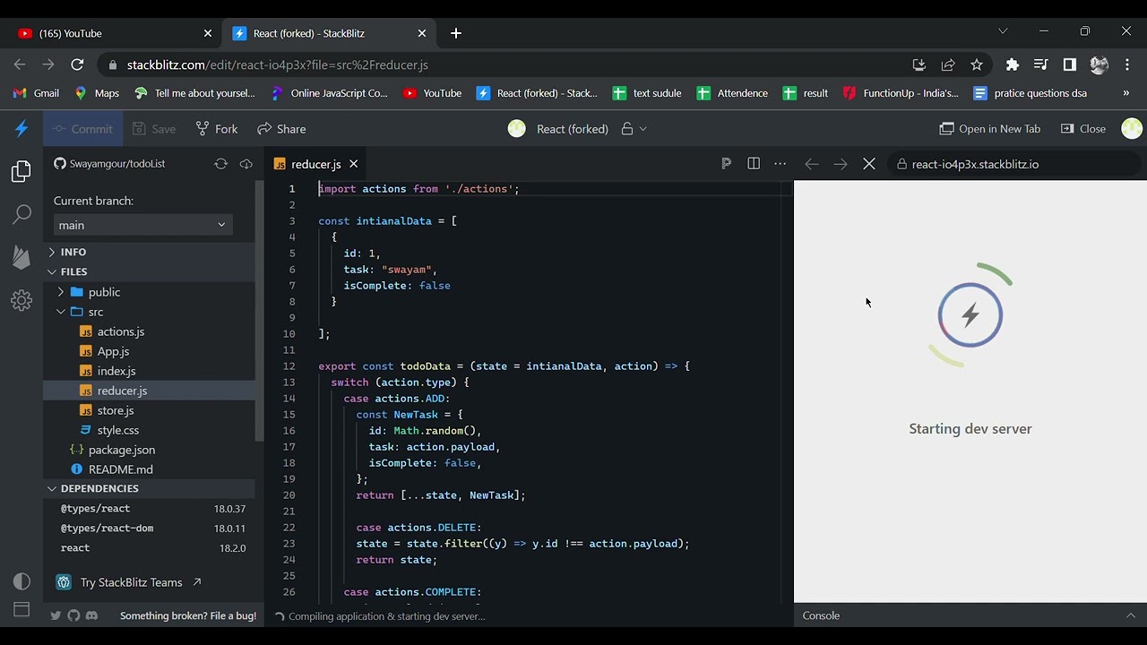This screenshot has height=645, width=1147.
Task: Bookmark this page with star icon
Action: (977, 64)
